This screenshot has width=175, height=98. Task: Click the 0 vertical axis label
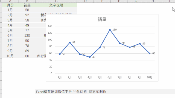[51, 73]
